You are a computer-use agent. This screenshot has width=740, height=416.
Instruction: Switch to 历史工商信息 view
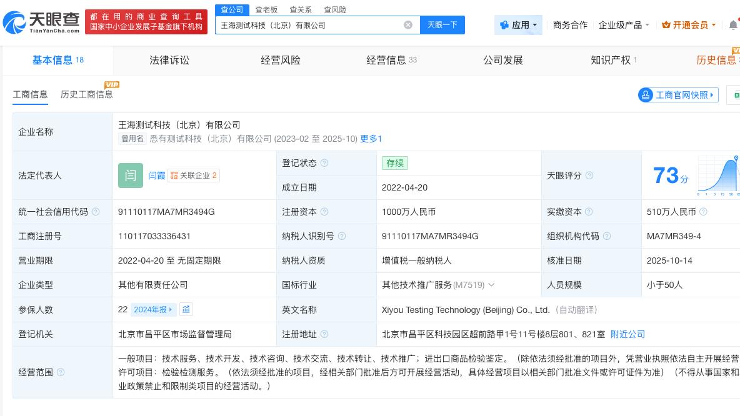click(86, 94)
